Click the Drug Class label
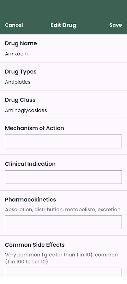The width and height of the screenshot is (127, 284). point(20,100)
